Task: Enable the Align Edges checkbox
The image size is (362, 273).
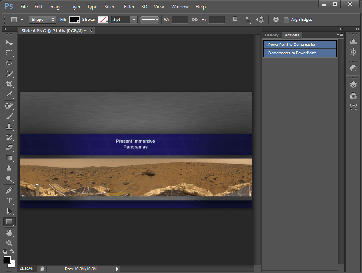Action: point(286,20)
